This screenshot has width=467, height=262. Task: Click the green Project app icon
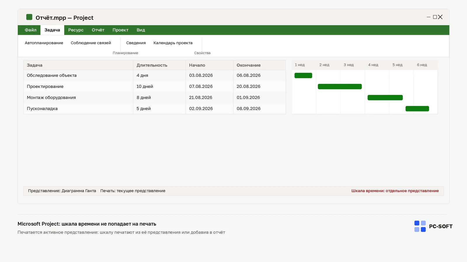(x=29, y=17)
